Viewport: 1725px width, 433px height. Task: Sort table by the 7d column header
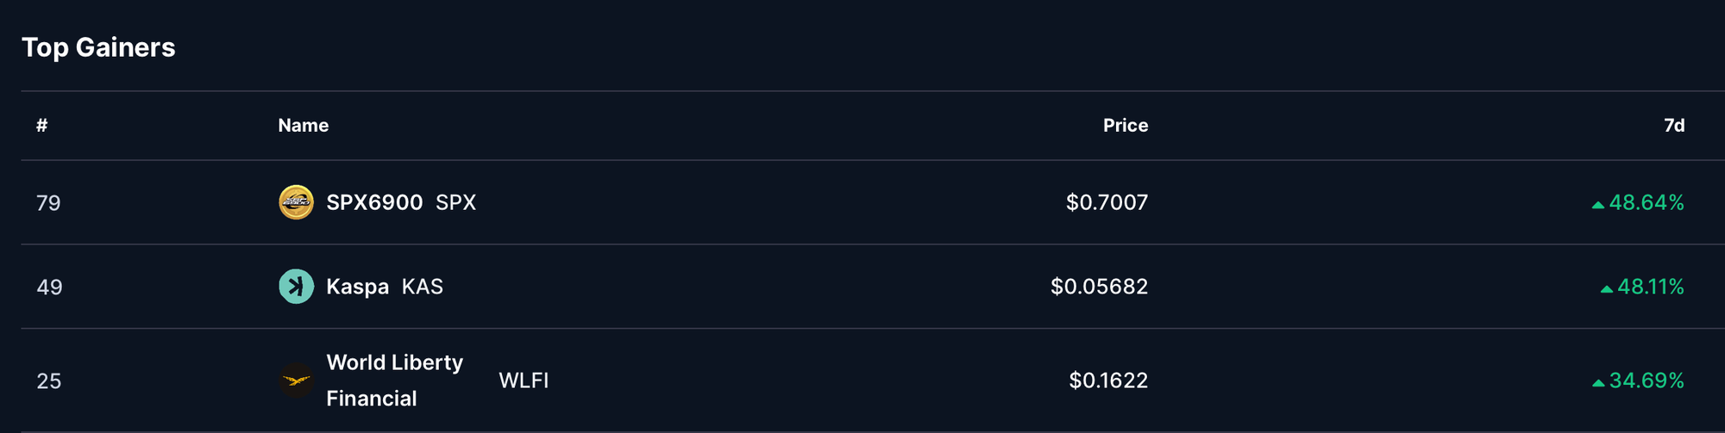pyautogui.click(x=1673, y=126)
